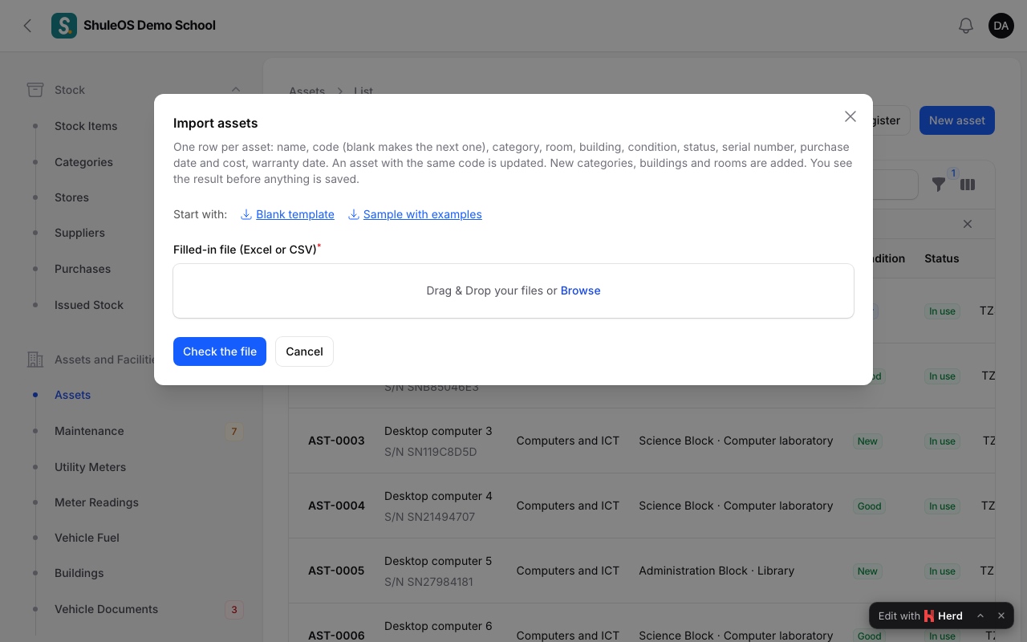
Task: Click Administration Block · Library location
Action: 716,571
